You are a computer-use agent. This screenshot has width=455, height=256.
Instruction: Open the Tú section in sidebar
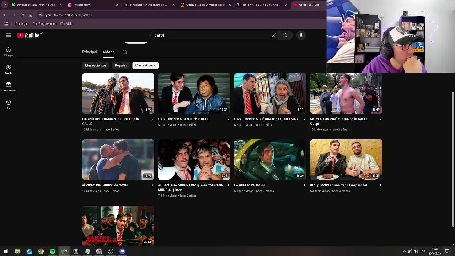(9, 104)
